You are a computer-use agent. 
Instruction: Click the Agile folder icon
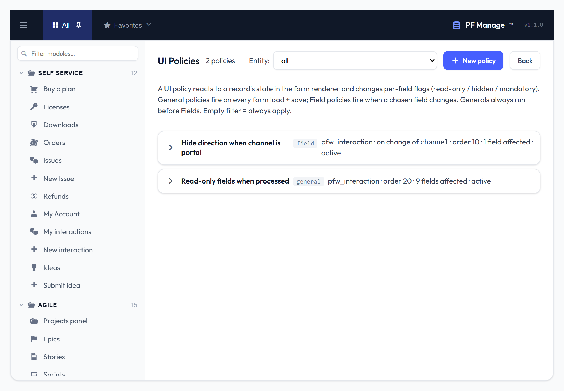pyautogui.click(x=31, y=305)
